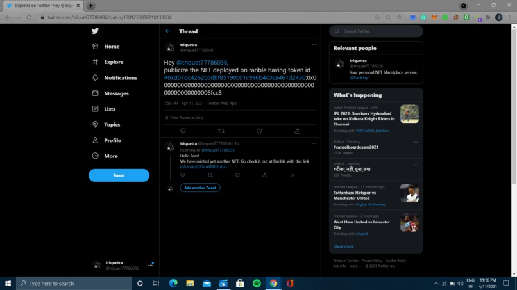Reply to the Hello Fam tweet
This screenshot has height=290, width=517.
(x=183, y=175)
